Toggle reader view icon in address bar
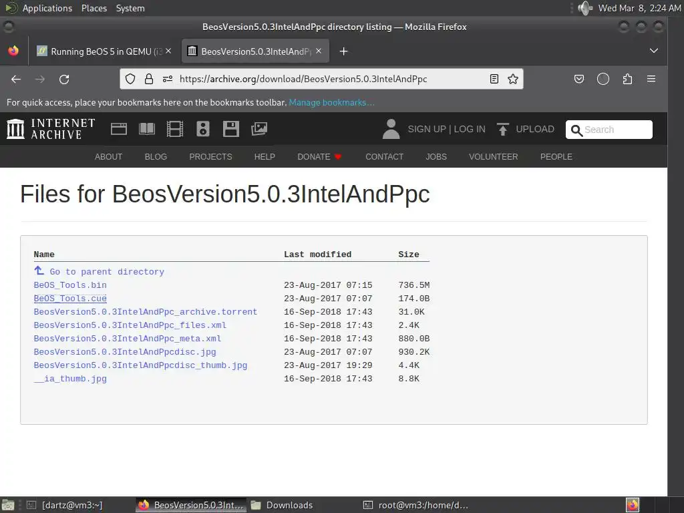 point(494,79)
